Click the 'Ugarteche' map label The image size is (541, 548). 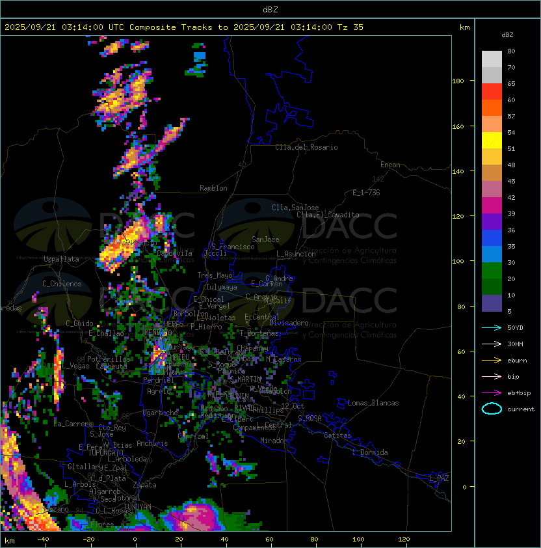click(161, 413)
